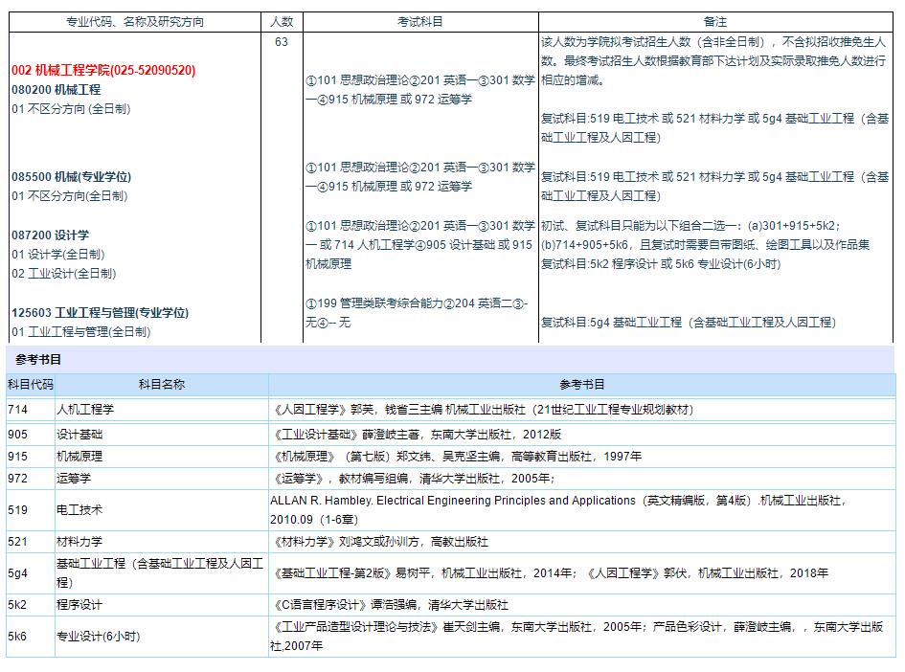Open the 087200 设计学 major link

pyautogui.click(x=51, y=235)
